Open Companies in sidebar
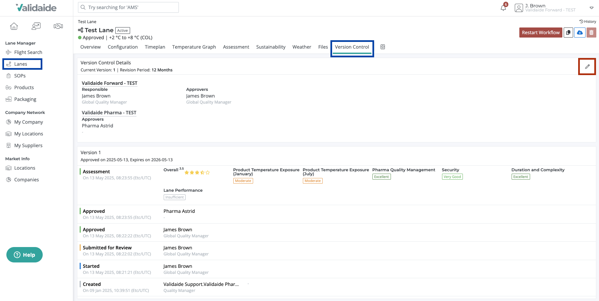This screenshot has height=301, width=599. pyautogui.click(x=27, y=180)
